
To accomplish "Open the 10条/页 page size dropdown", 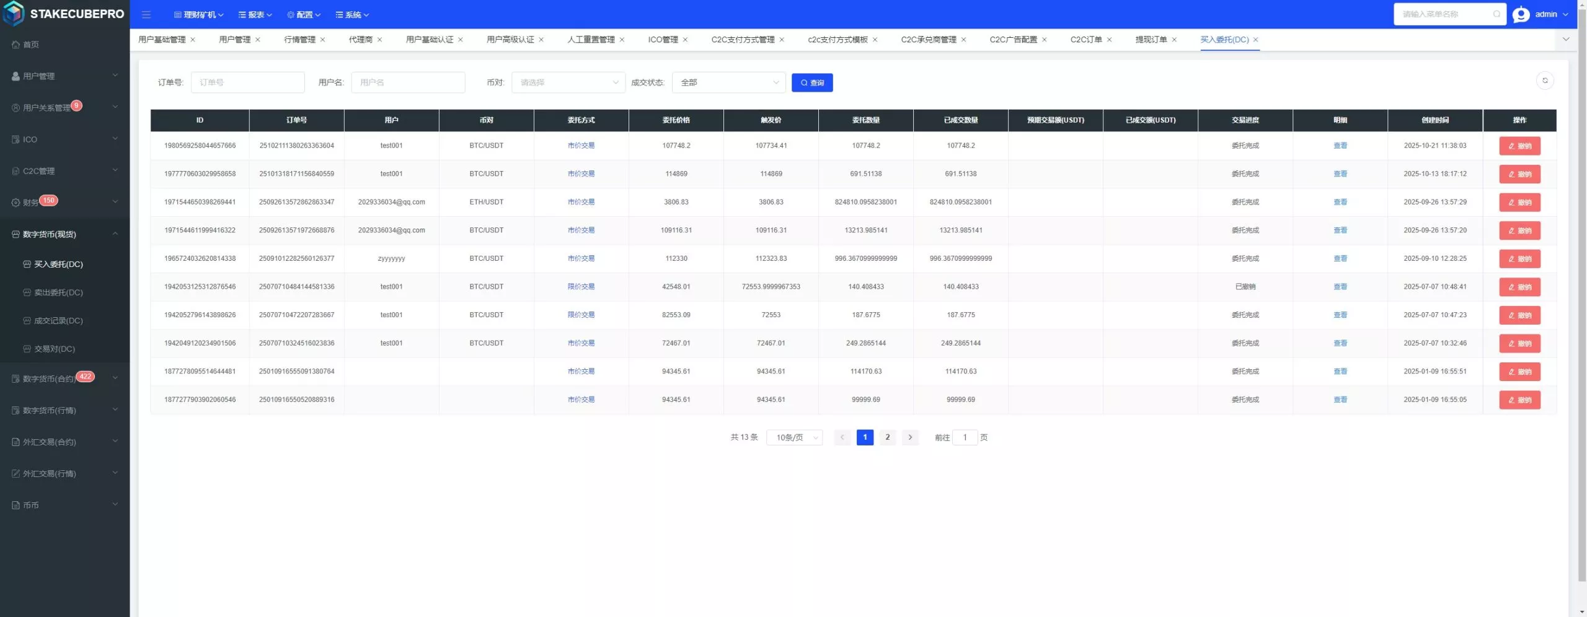I will pos(794,437).
